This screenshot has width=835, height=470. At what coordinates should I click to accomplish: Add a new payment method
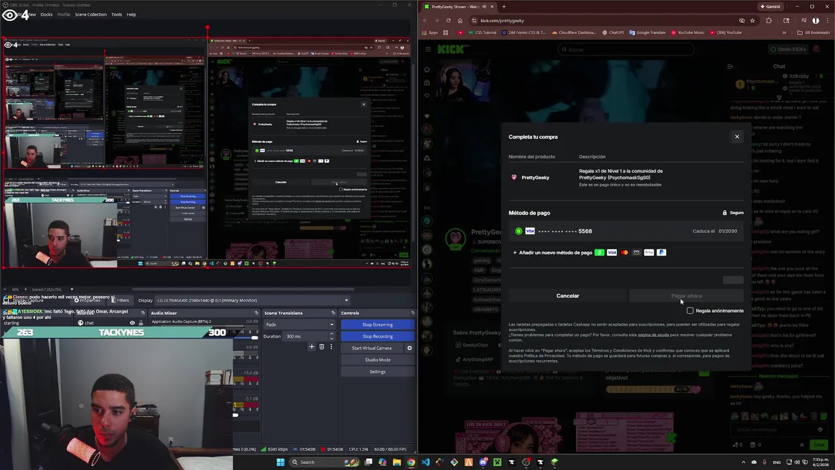pyautogui.click(x=553, y=253)
